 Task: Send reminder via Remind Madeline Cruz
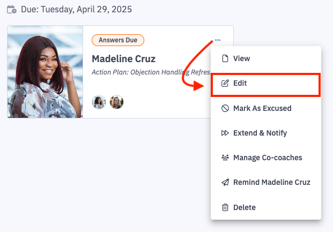[271, 183]
